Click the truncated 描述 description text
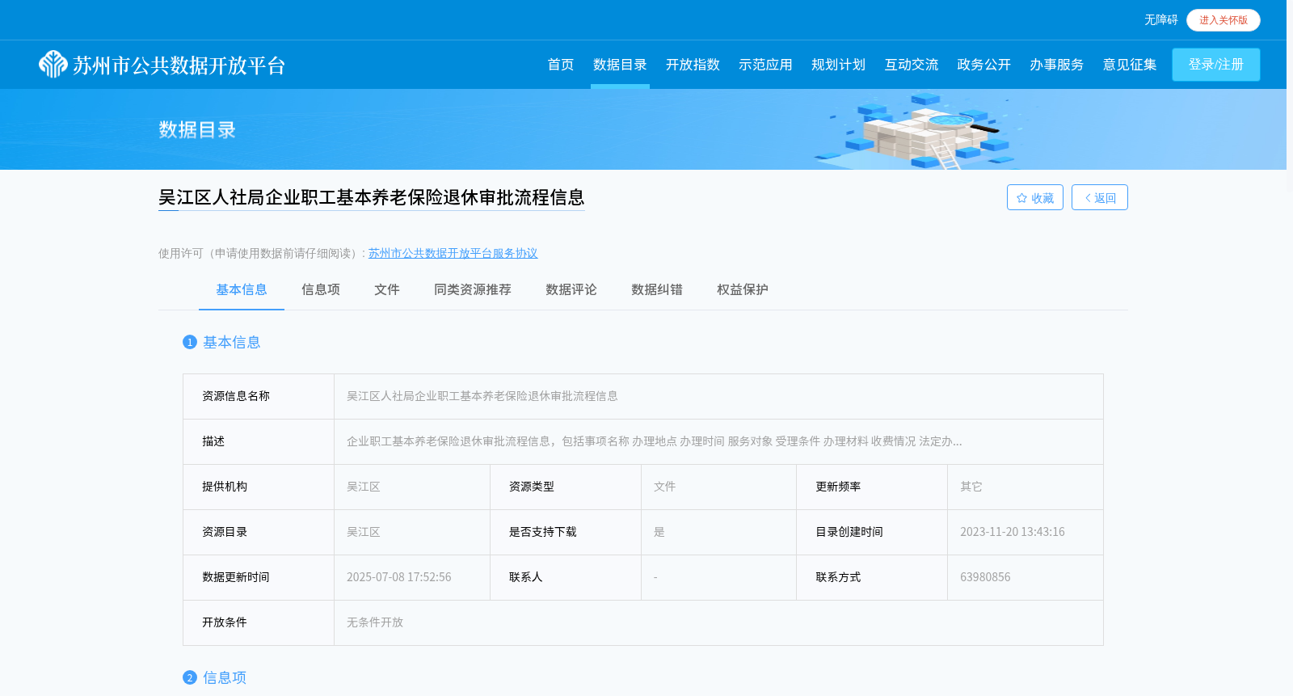Image resolution: width=1293 pixels, height=696 pixels. click(x=655, y=441)
